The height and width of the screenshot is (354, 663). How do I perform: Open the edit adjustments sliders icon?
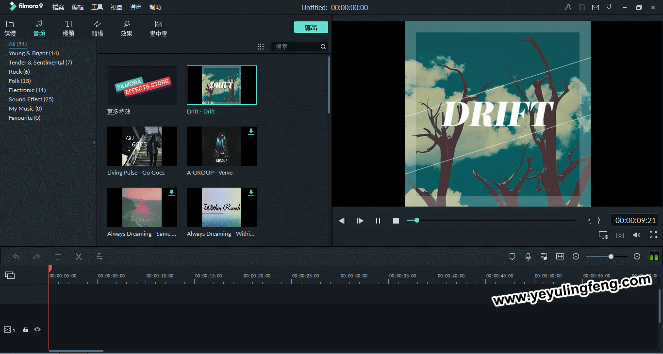[x=99, y=257]
